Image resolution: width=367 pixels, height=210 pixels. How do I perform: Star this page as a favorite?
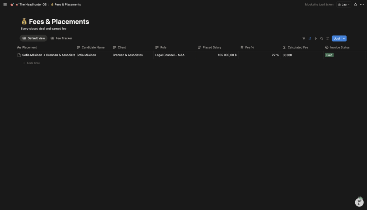coord(355,4)
